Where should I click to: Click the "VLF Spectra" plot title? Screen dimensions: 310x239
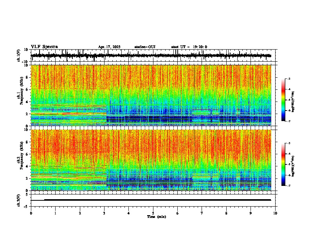tap(44, 47)
